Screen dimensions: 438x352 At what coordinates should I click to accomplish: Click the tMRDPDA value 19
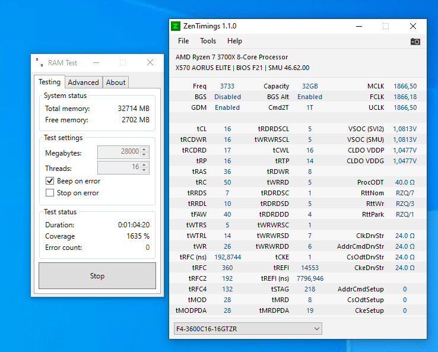(310, 310)
